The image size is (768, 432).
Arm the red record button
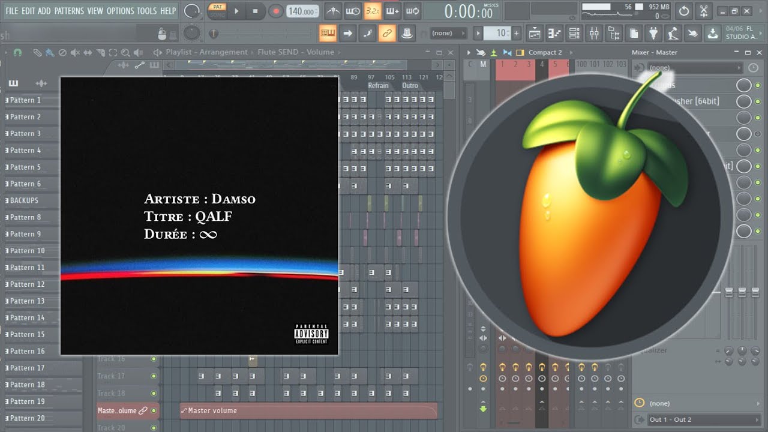click(276, 11)
